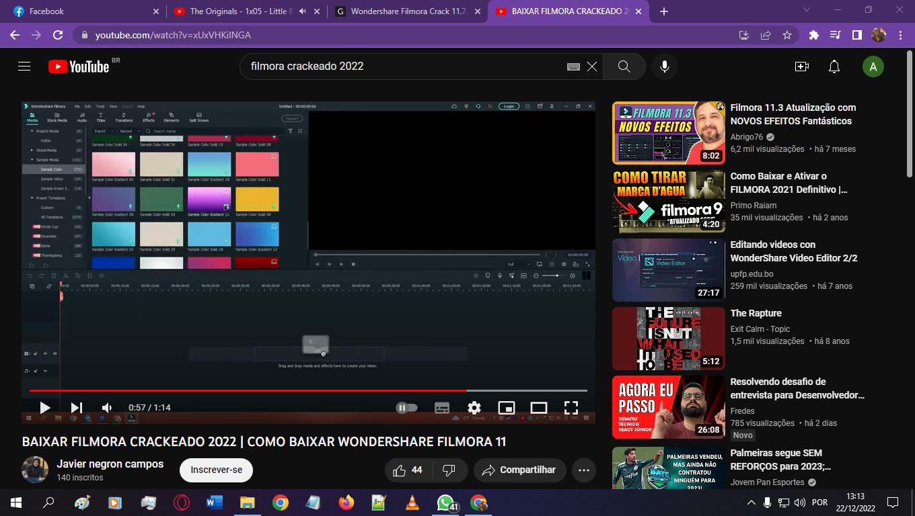Click the red video progress bar
Screen dimensions: 915x516
(x=269, y=390)
